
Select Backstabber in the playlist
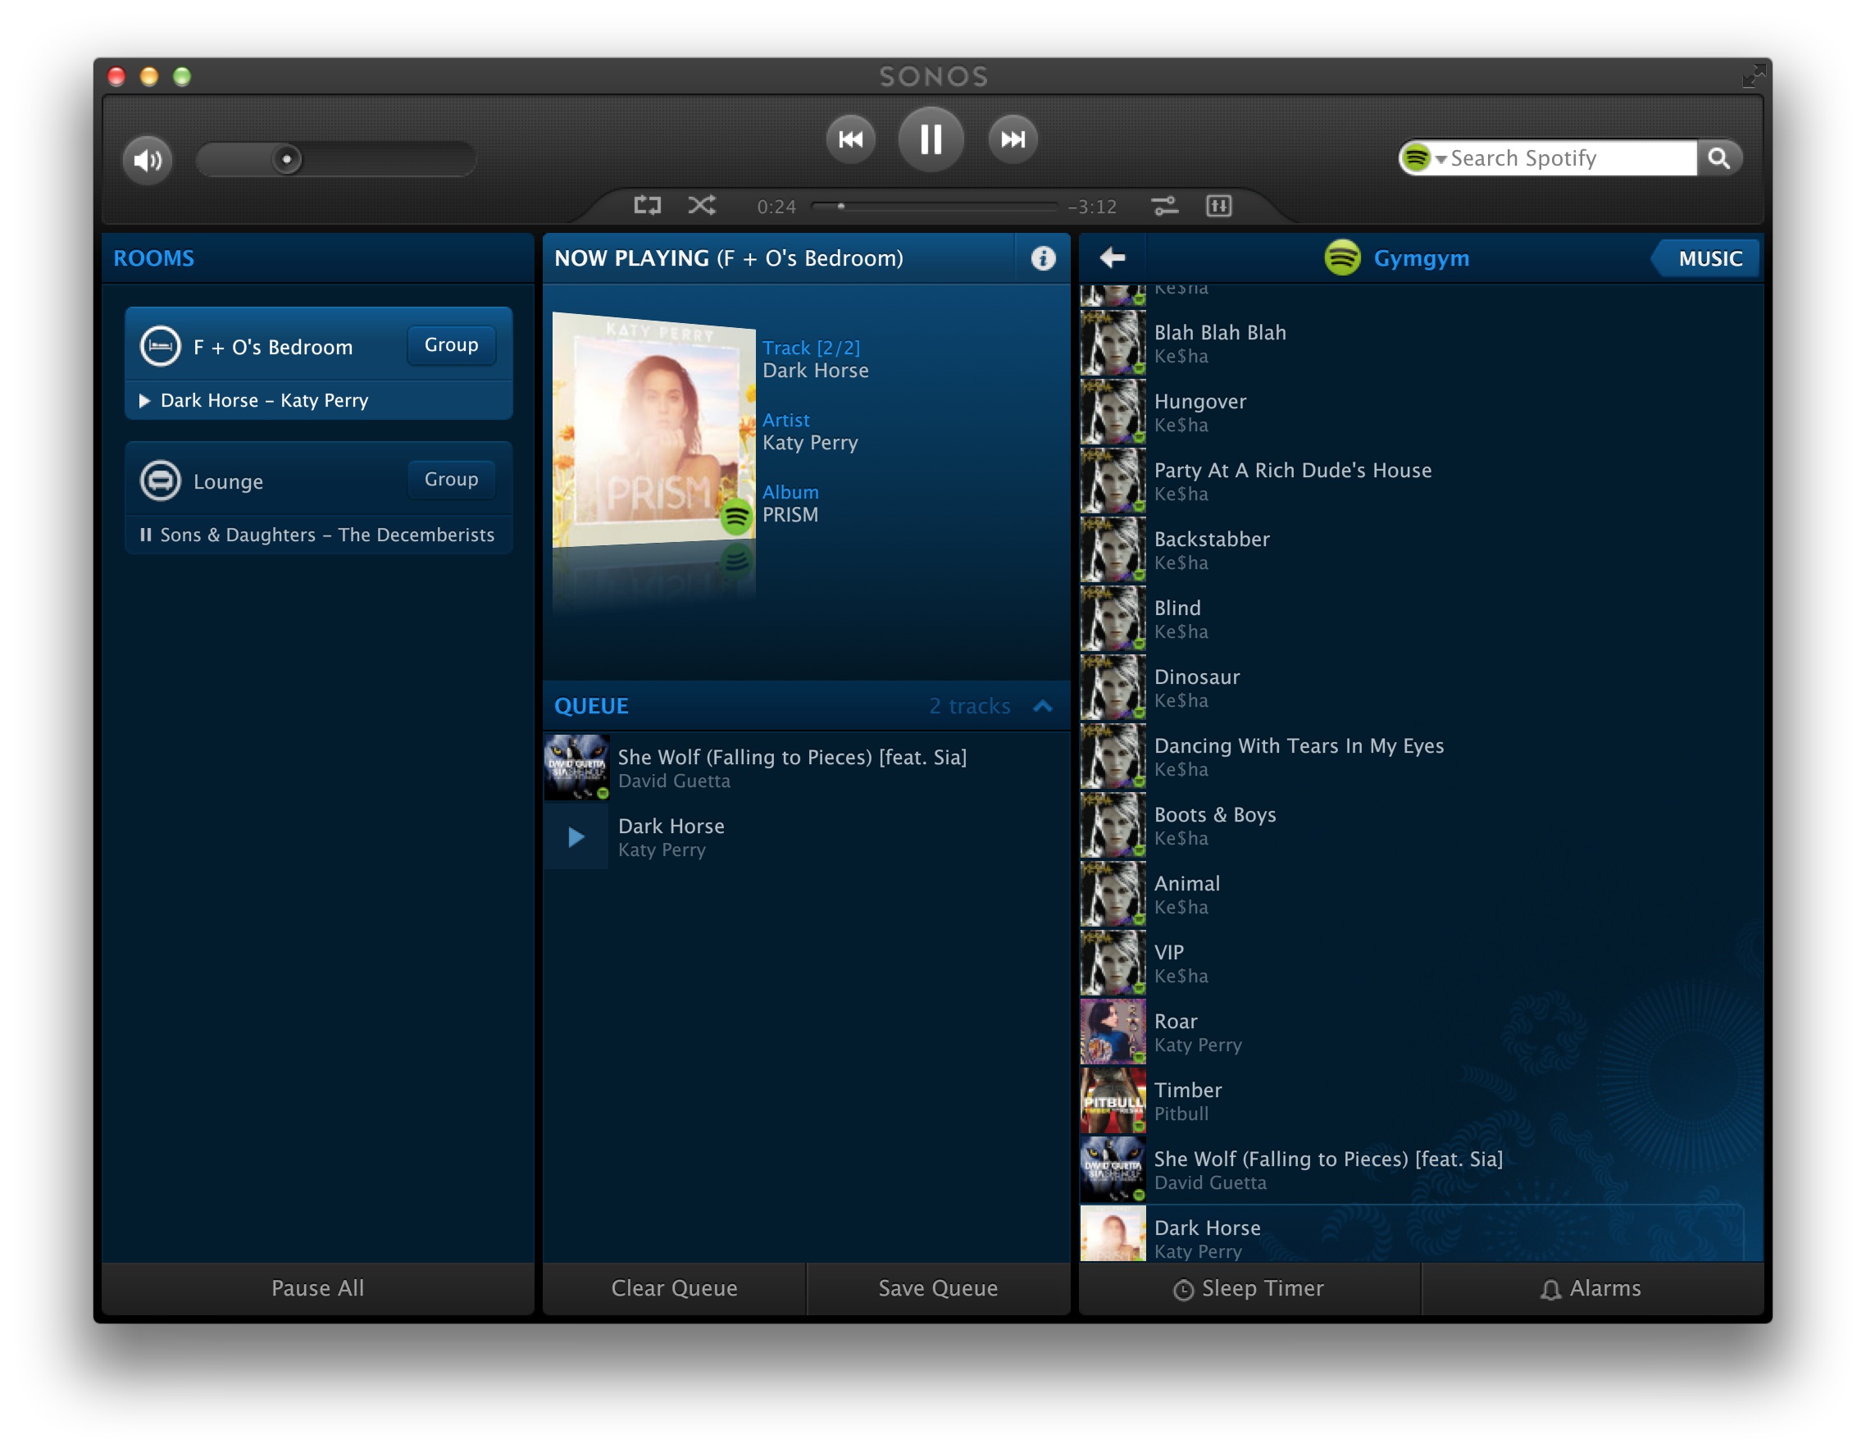click(x=1421, y=549)
